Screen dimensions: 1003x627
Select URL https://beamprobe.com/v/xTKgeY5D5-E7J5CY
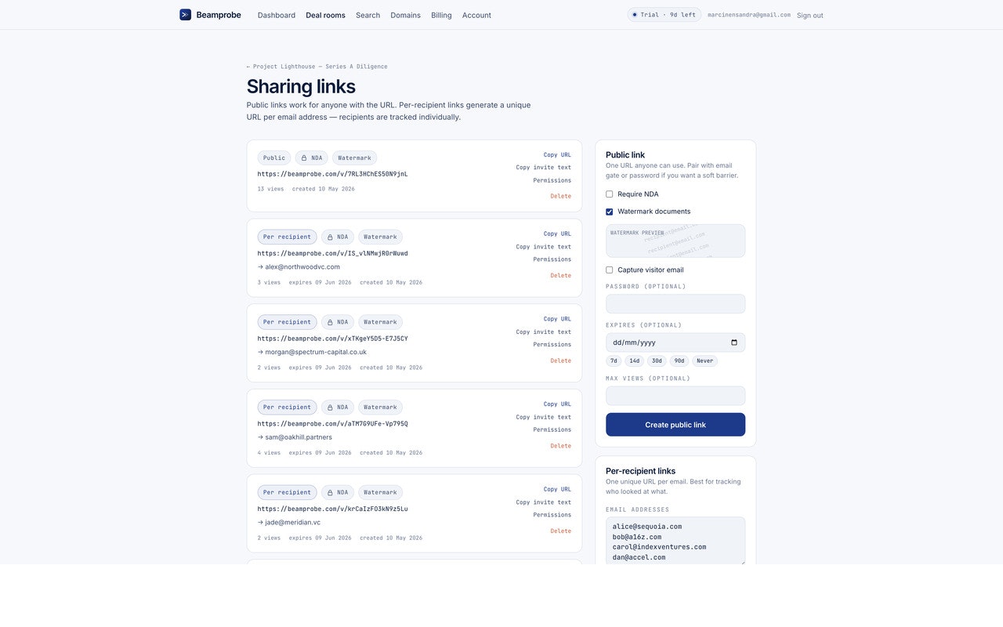(332, 339)
